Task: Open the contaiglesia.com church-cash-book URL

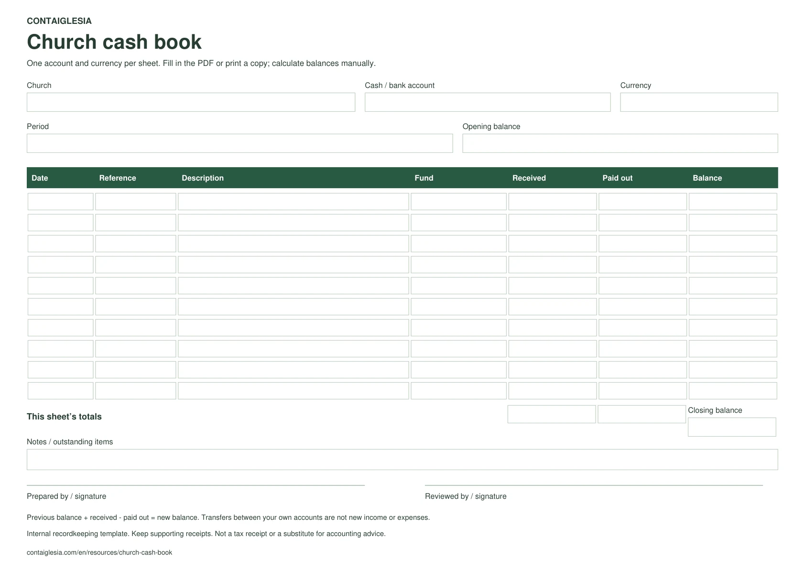Action: tap(99, 552)
